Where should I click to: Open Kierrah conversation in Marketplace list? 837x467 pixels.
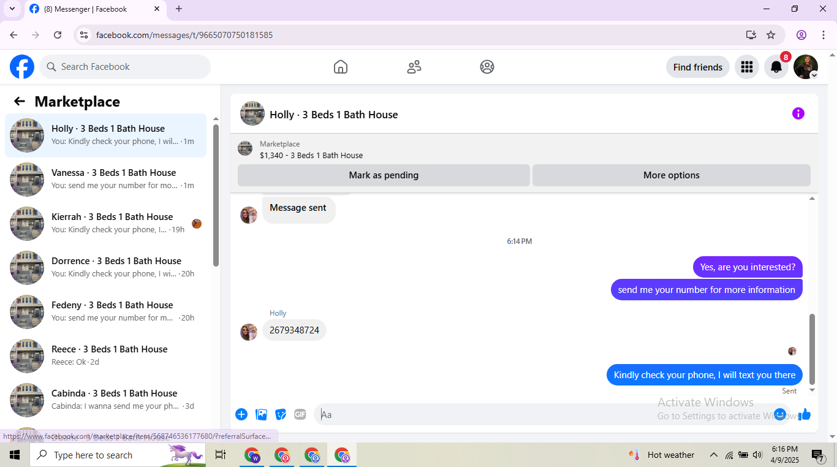pyautogui.click(x=105, y=224)
